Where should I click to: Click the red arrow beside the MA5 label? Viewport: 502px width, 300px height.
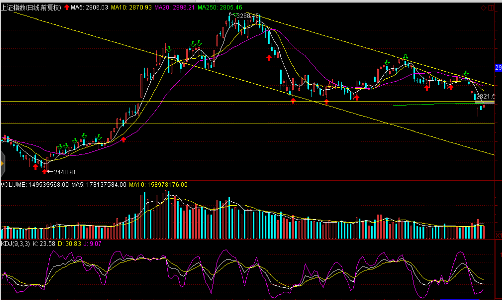(x=67, y=7)
